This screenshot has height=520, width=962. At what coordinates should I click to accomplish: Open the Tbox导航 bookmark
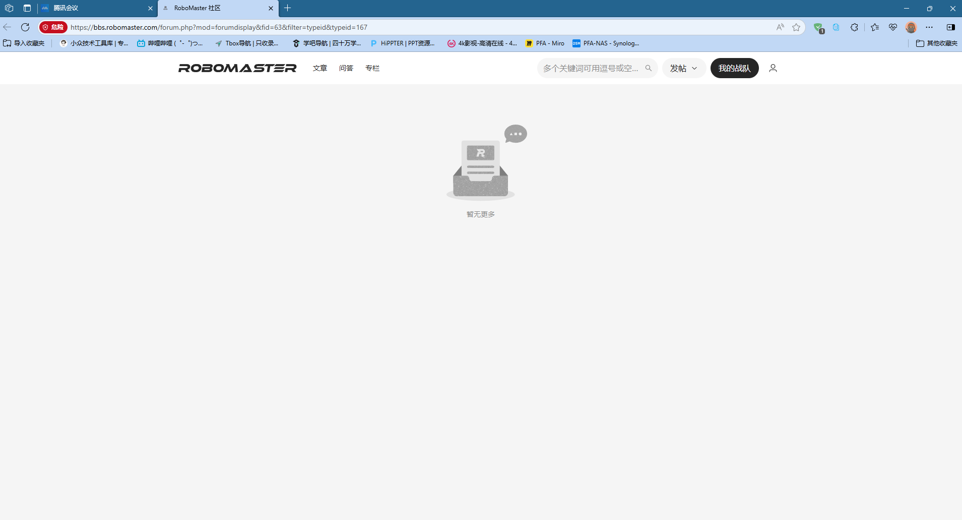click(247, 43)
